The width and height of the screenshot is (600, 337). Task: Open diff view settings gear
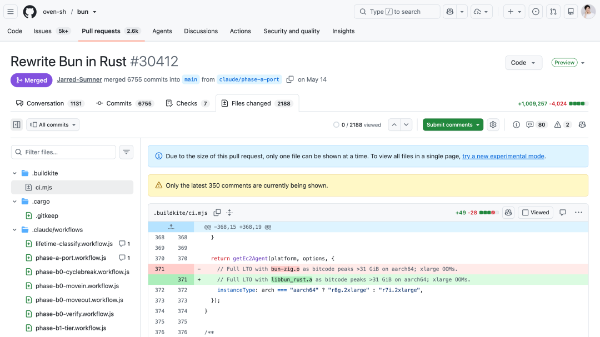coord(493,125)
